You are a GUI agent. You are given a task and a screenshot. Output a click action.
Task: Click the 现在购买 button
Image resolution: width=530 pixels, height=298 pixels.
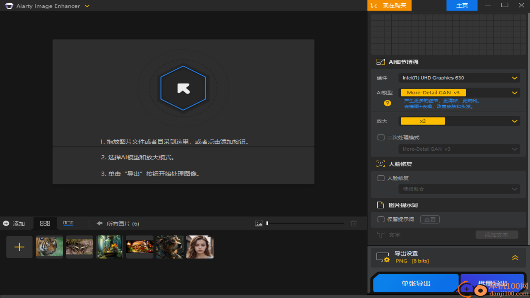coord(389,5)
